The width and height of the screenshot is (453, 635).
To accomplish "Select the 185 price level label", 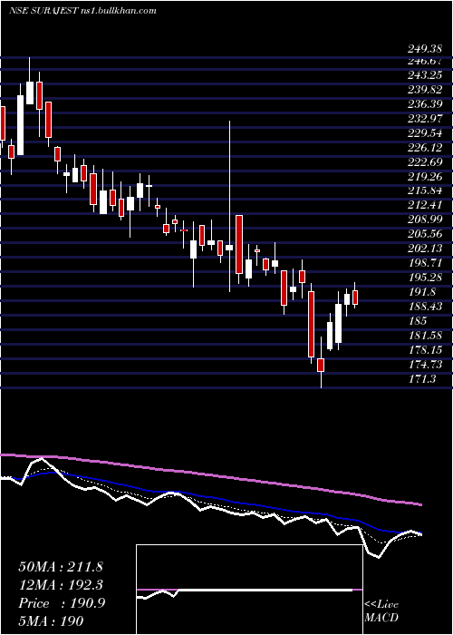I will click(418, 321).
